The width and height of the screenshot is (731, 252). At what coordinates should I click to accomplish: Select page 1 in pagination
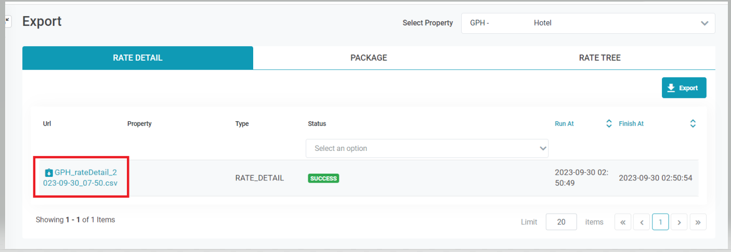click(x=660, y=222)
